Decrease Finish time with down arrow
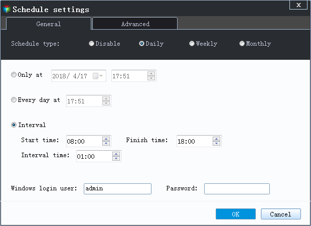This screenshot has height=226, width=311. 216,143
